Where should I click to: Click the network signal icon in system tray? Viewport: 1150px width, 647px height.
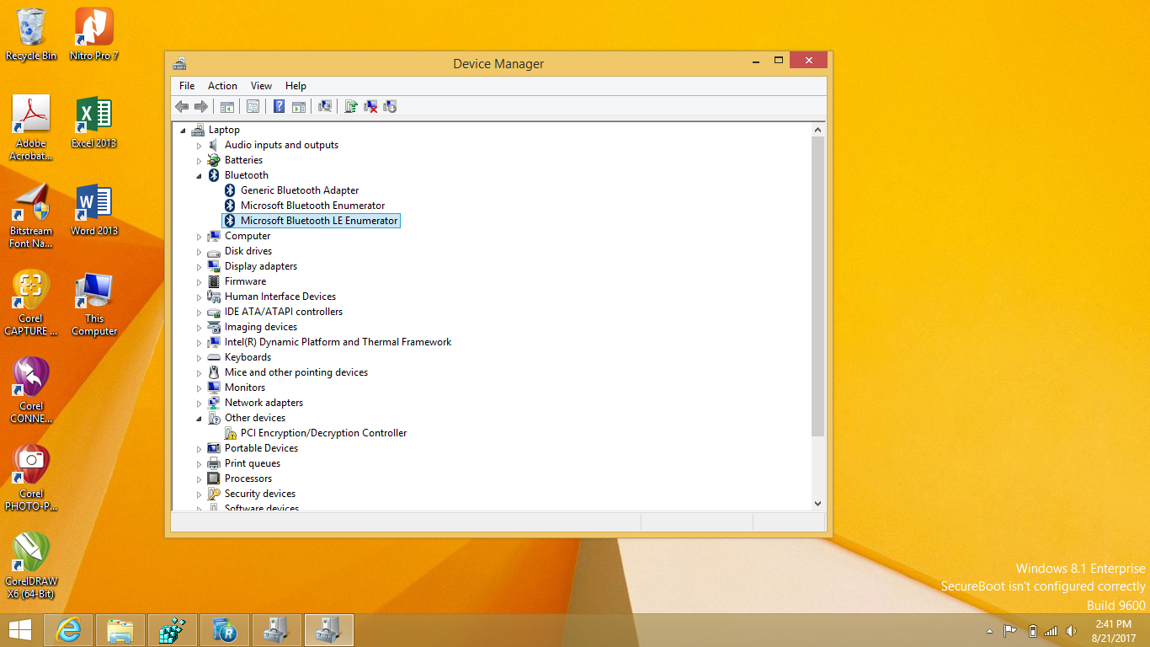[1051, 631]
